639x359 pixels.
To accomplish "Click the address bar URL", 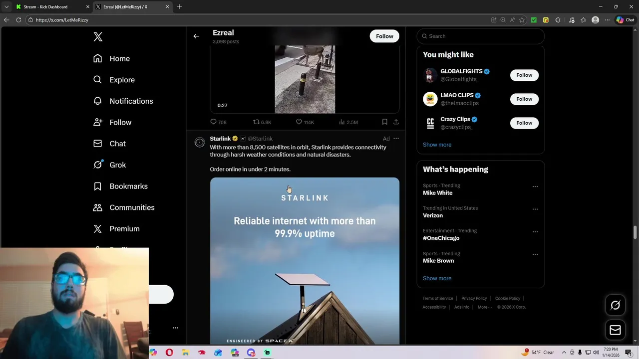I will (62, 20).
